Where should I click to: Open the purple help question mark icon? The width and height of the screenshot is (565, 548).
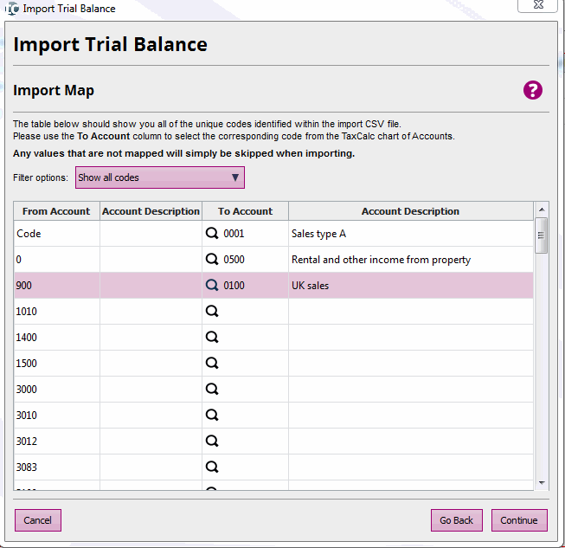tap(532, 90)
